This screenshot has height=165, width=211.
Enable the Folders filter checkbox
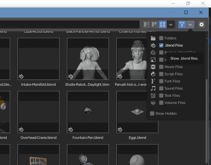[161, 38]
